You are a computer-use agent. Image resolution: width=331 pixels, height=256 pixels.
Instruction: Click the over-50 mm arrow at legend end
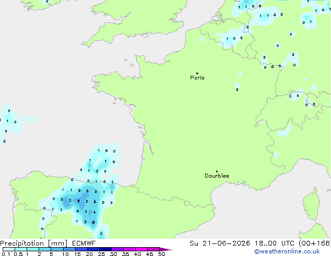pos(165,249)
